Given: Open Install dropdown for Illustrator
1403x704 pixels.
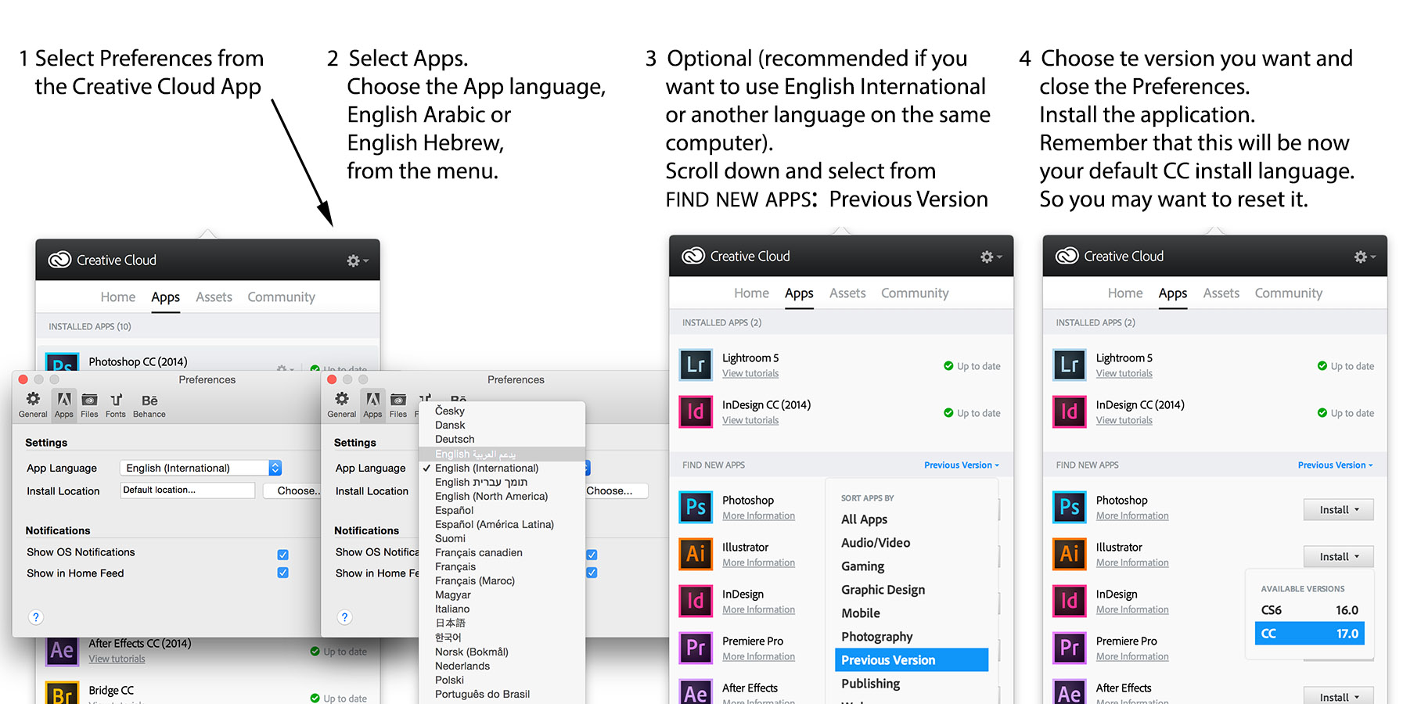Looking at the screenshot, I should [1338, 557].
